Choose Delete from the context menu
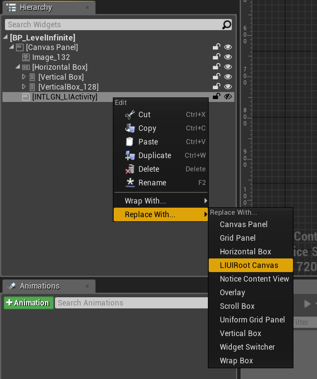The image size is (317, 379). 161,169
